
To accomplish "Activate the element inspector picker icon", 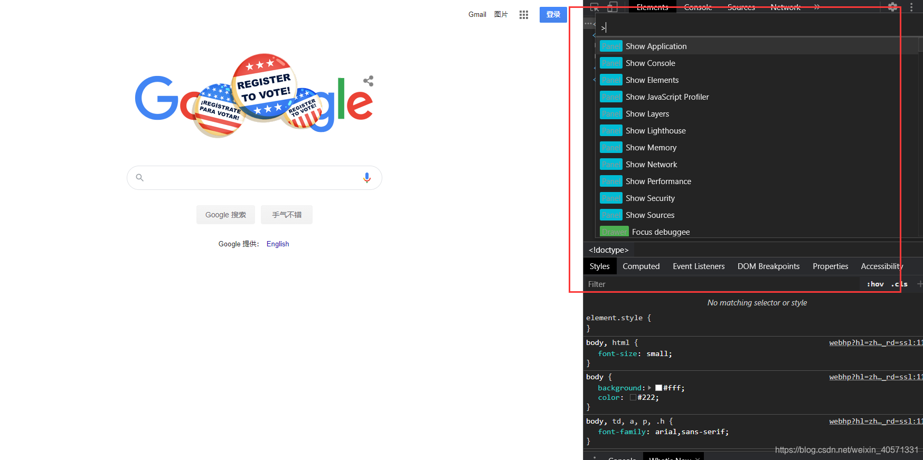I will pos(595,7).
